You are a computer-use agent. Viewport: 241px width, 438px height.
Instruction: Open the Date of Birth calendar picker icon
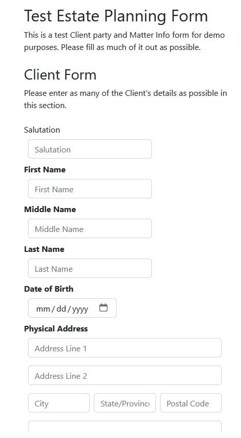103,307
